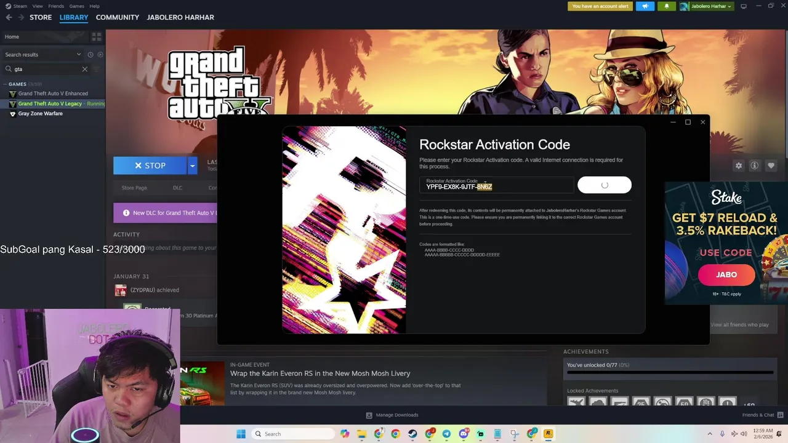This screenshot has width=788, height=443.
Task: Click the achievements progress bar
Action: (x=670, y=372)
